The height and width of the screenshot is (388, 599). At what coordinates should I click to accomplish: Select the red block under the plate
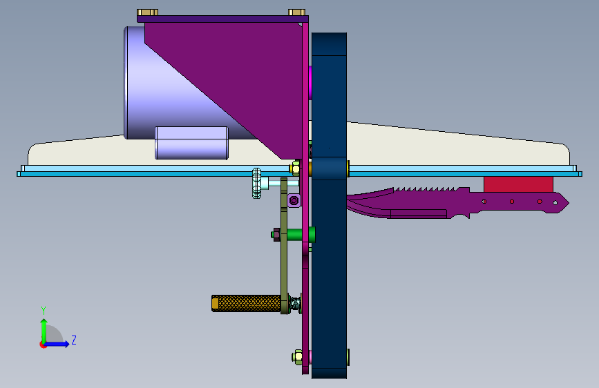518,184
